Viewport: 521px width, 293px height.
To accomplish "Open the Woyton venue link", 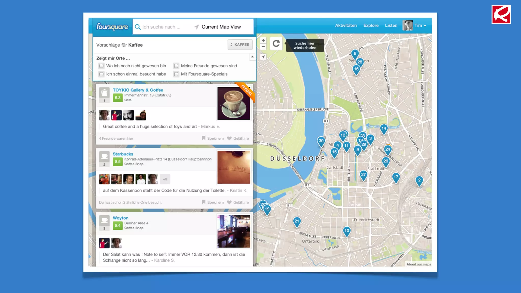I will coord(121,218).
